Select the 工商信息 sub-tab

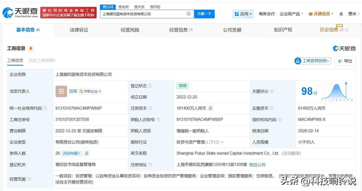[15, 60]
